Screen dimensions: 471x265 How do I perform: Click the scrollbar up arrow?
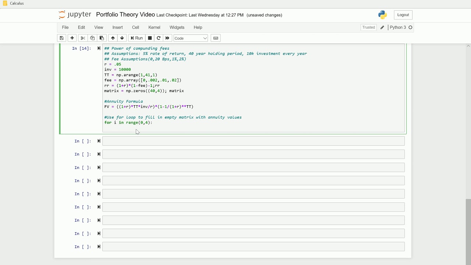pyautogui.click(x=468, y=46)
